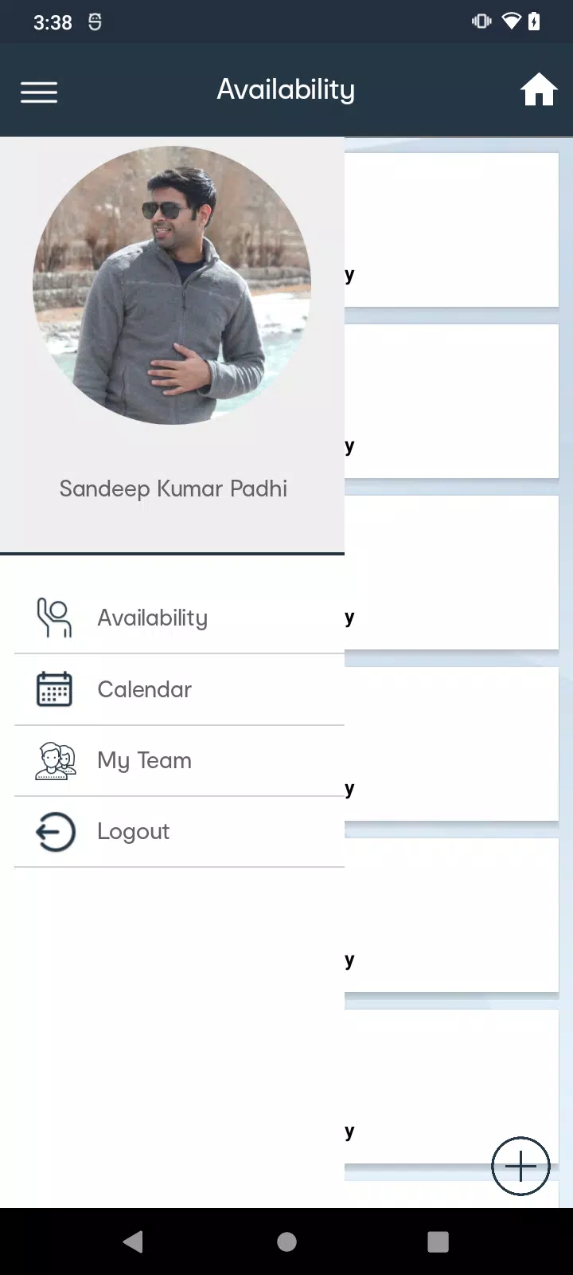Click the My Team people icon
Viewport: 573px width, 1275px height.
pos(56,760)
